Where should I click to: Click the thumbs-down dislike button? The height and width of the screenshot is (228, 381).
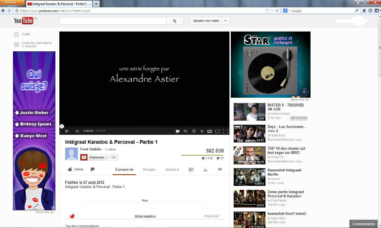point(92,169)
